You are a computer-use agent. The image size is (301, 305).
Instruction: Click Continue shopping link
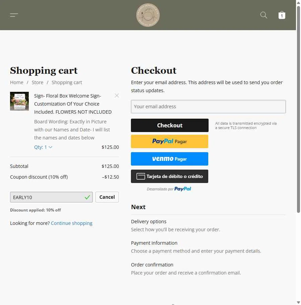point(72,223)
